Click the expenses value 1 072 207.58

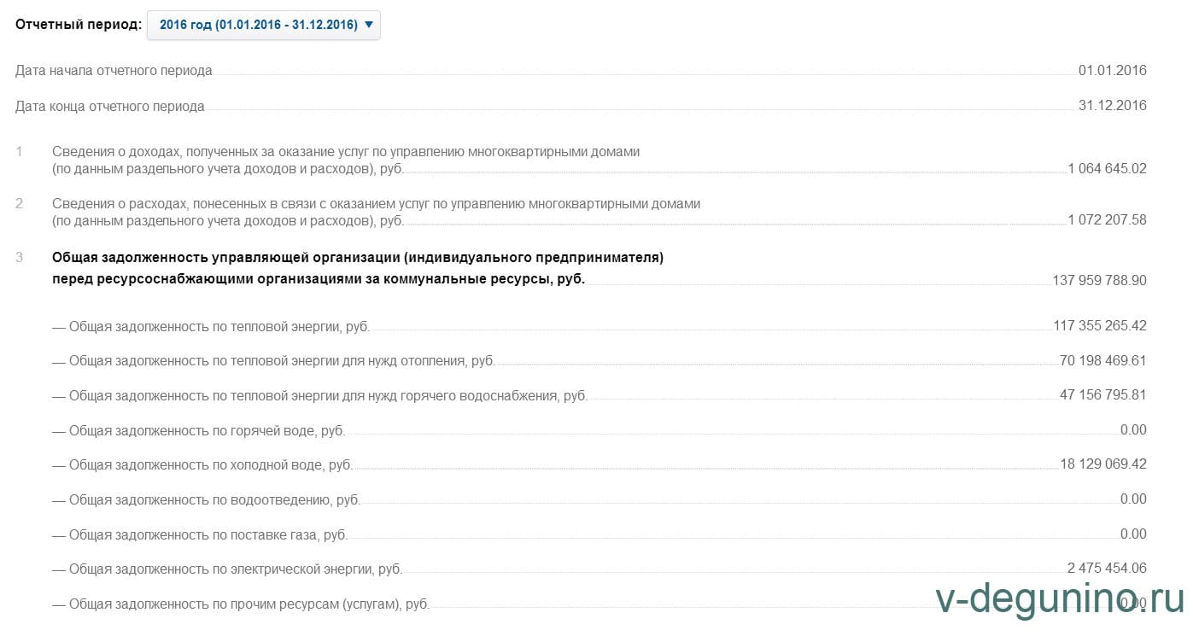pyautogui.click(x=1107, y=220)
